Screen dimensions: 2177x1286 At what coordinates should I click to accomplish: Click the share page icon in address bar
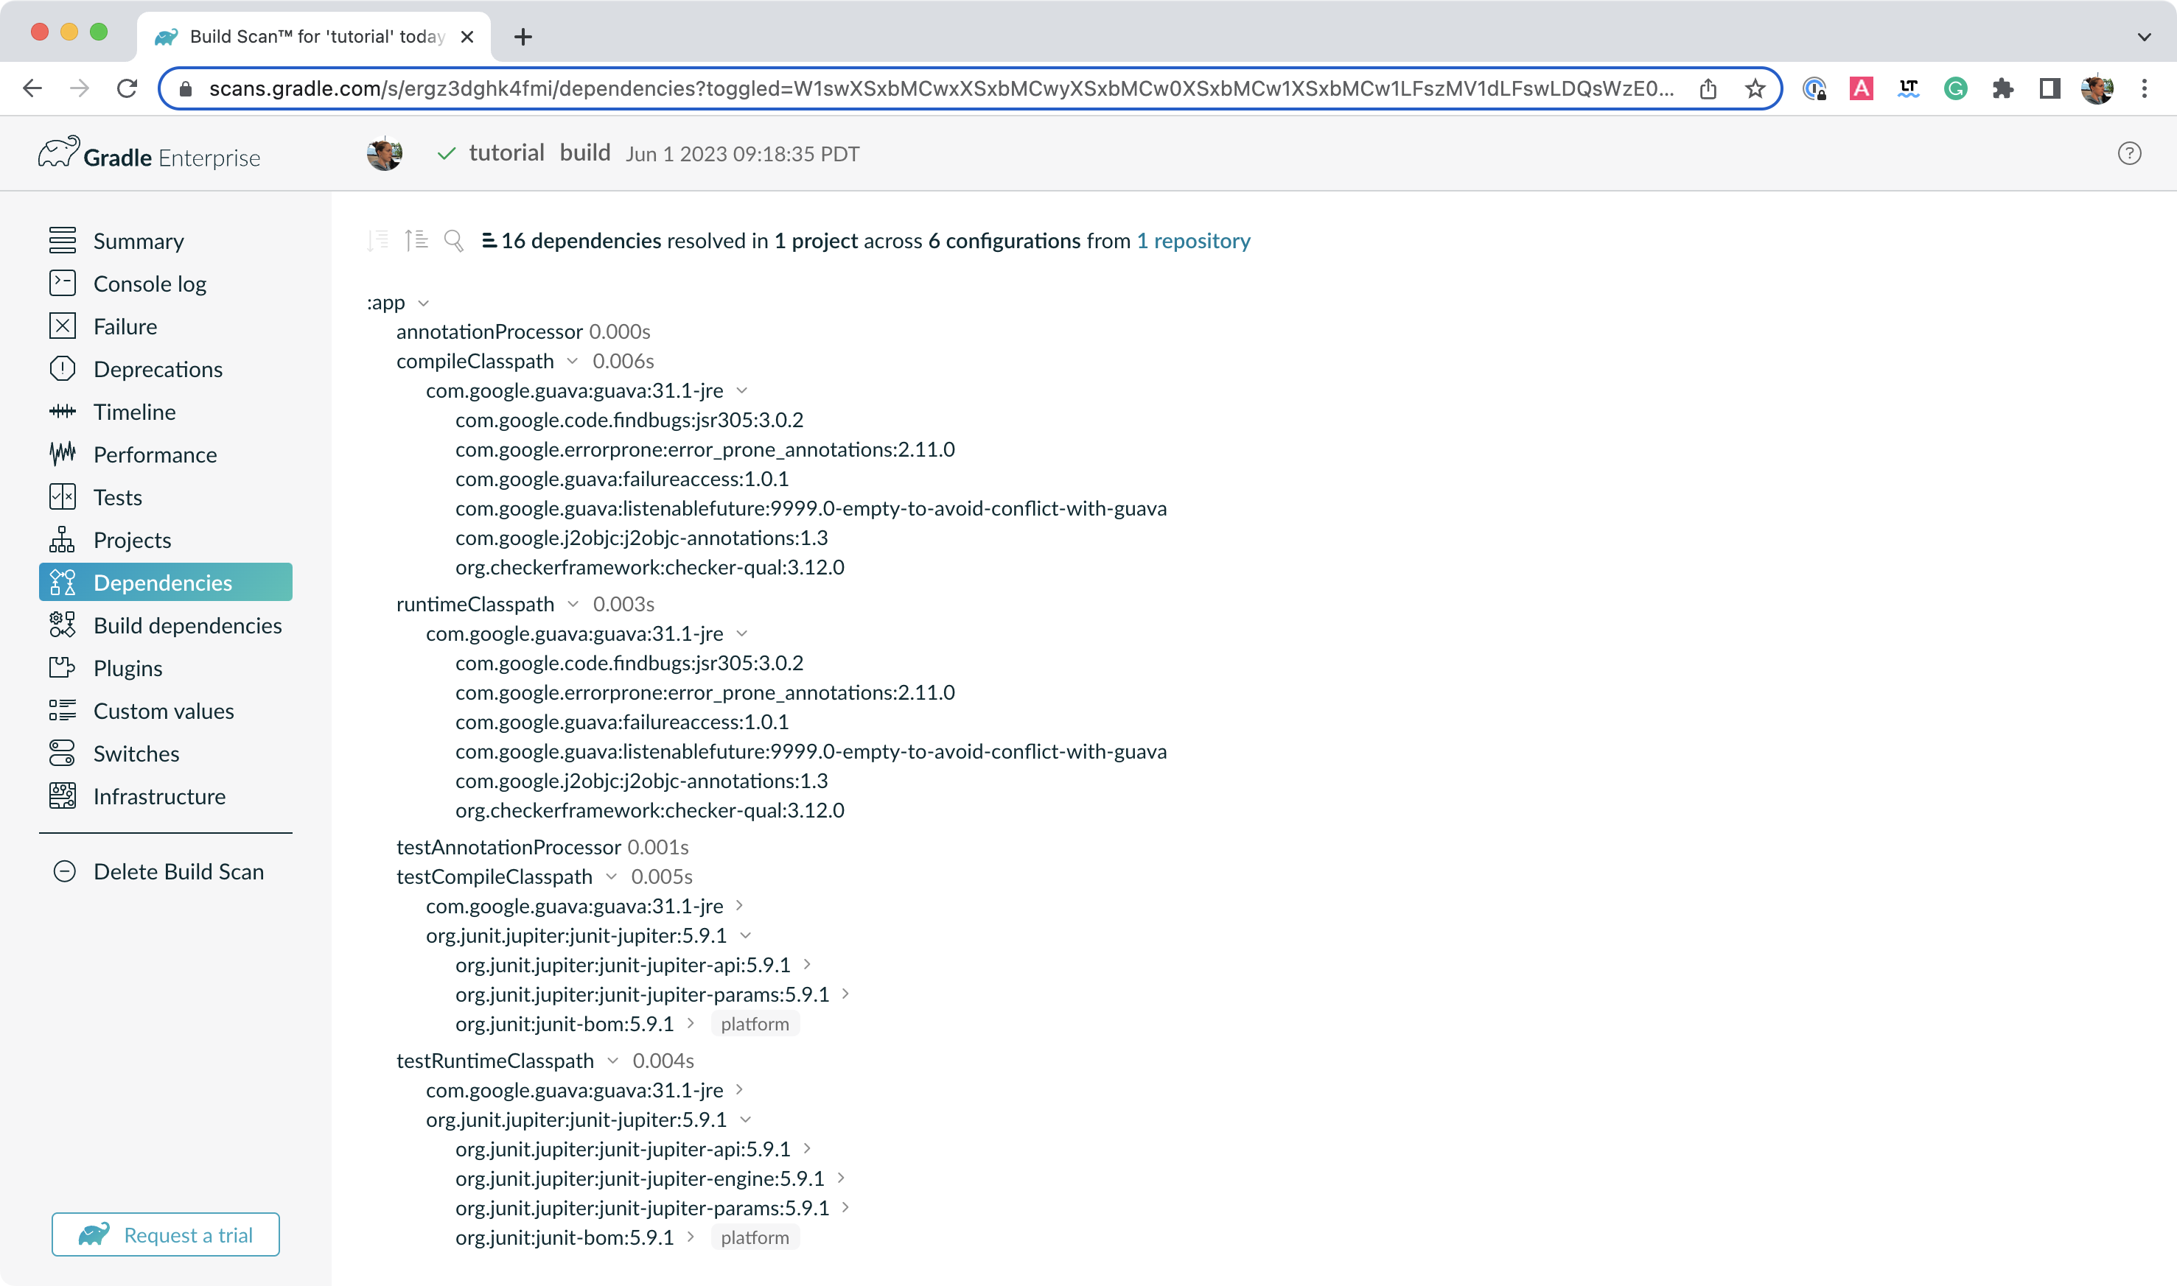[x=1708, y=88]
